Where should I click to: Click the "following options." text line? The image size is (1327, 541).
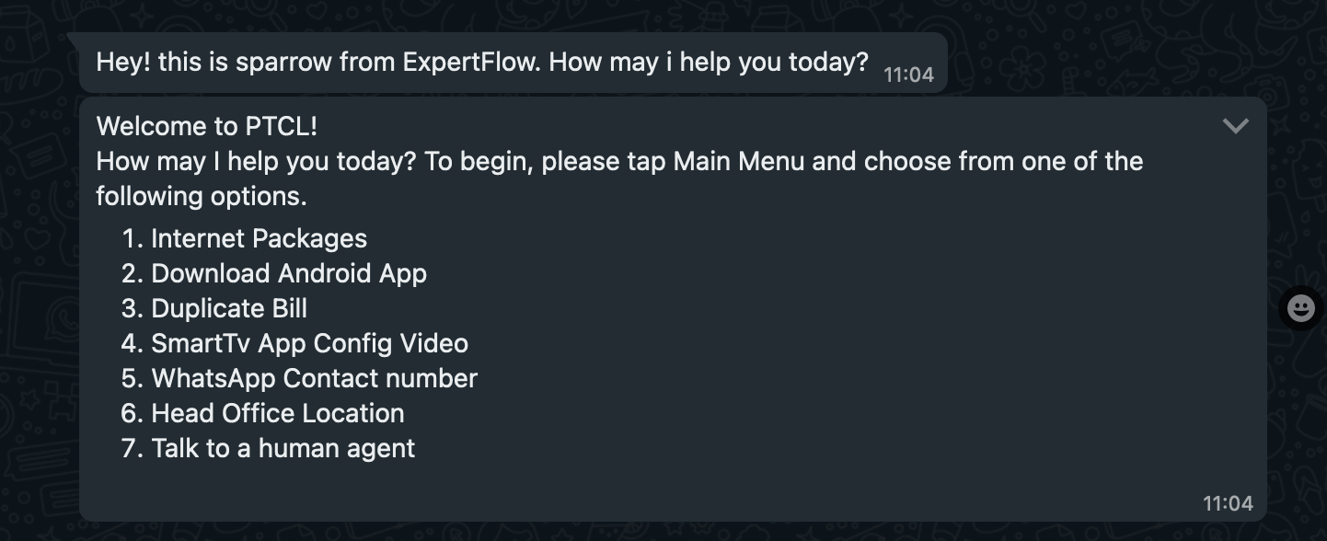pos(201,197)
